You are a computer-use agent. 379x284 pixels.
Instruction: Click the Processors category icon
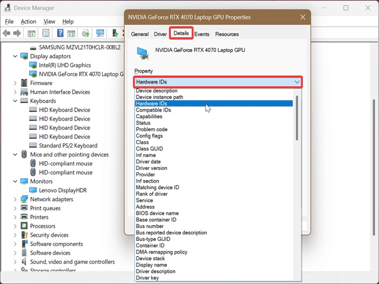click(24, 226)
